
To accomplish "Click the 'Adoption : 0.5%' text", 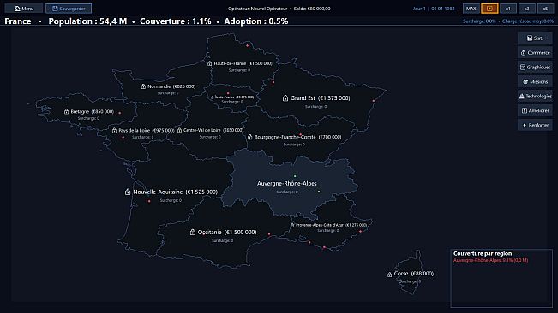I will 256,21.
